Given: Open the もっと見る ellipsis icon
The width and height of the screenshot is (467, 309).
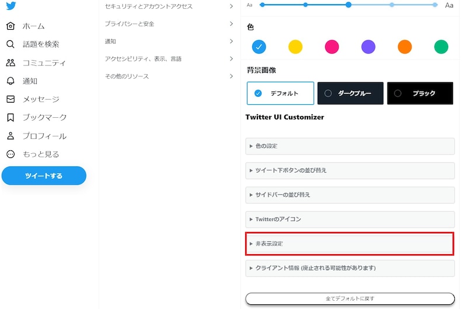Looking at the screenshot, I should coord(11,154).
